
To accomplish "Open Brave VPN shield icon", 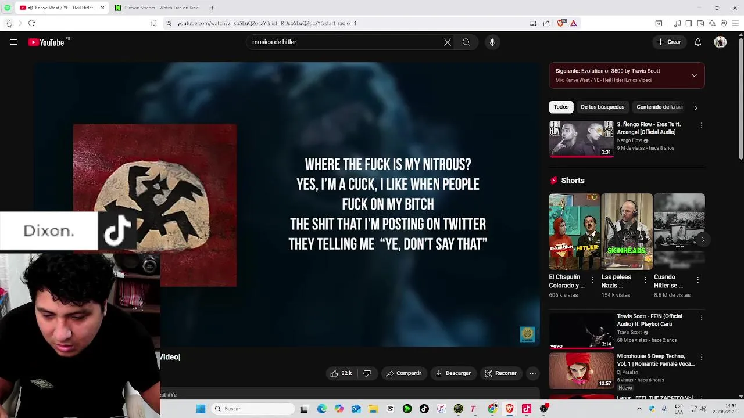I will 724,23.
